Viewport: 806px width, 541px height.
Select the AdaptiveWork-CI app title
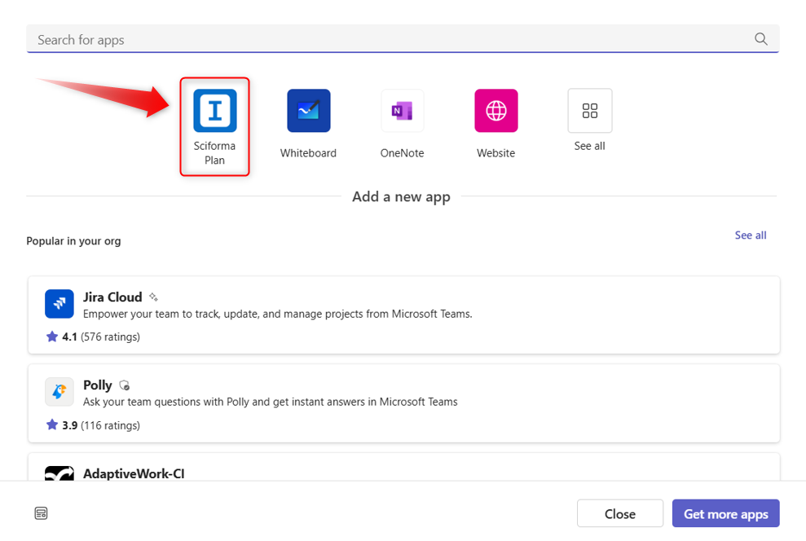point(134,473)
